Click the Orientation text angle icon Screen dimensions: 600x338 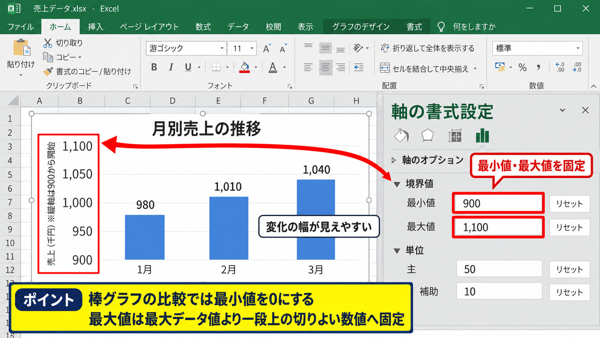point(358,48)
